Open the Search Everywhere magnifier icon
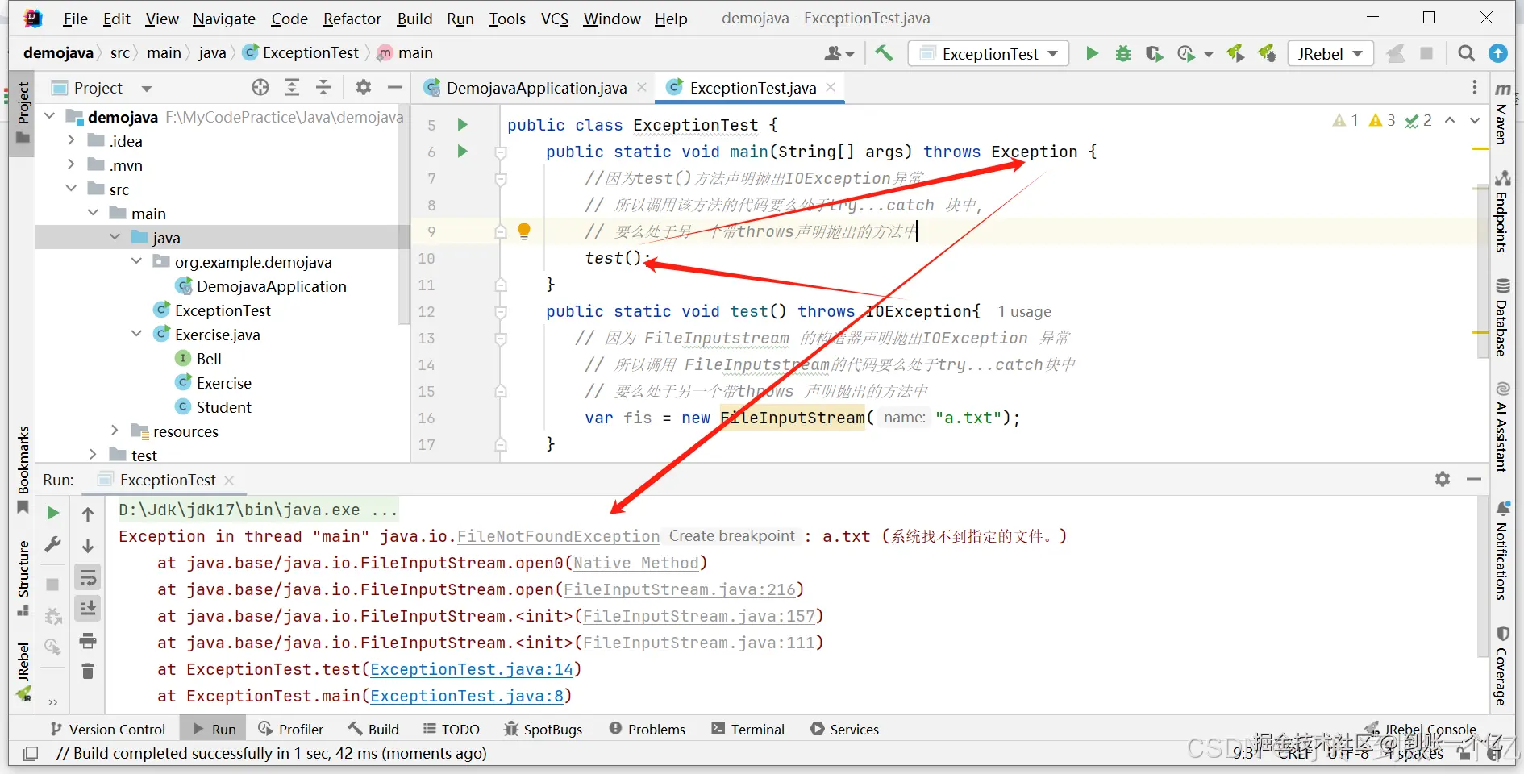 [x=1467, y=53]
